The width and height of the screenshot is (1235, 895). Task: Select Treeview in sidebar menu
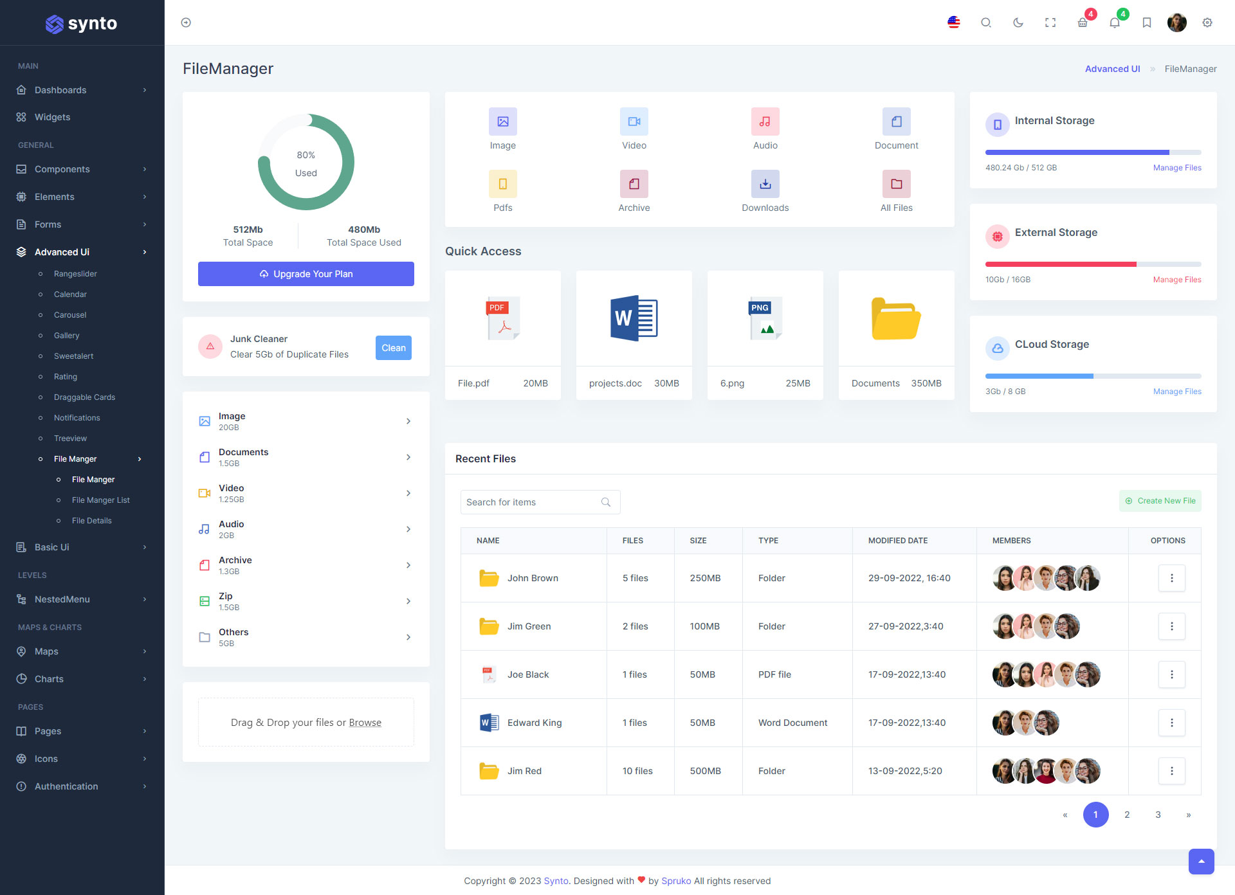(x=70, y=438)
